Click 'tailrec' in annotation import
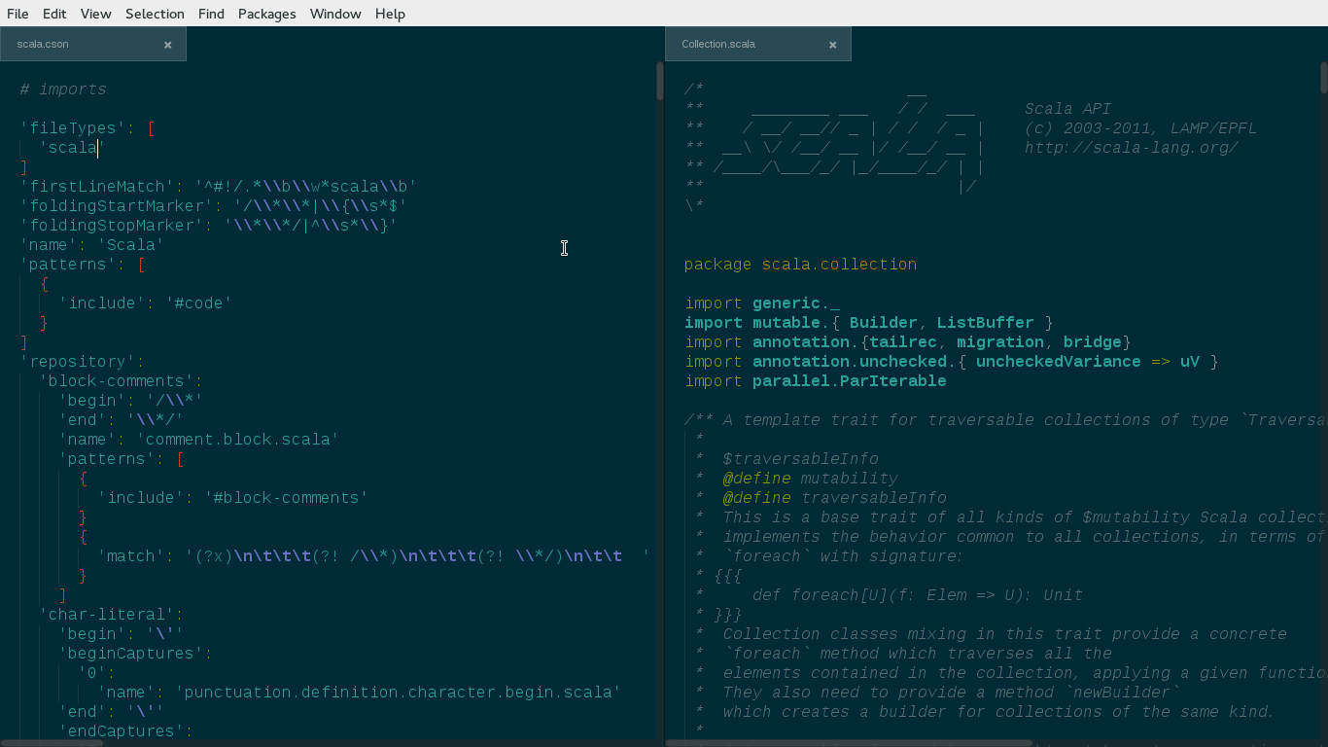The image size is (1328, 747). (903, 341)
